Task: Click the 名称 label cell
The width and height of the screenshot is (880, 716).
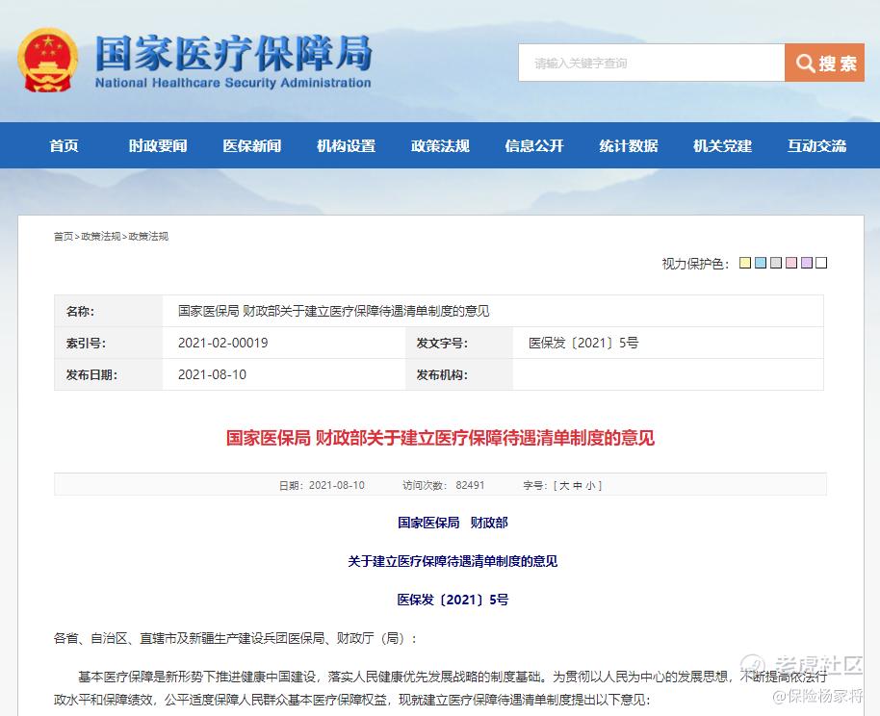Action: click(x=109, y=311)
